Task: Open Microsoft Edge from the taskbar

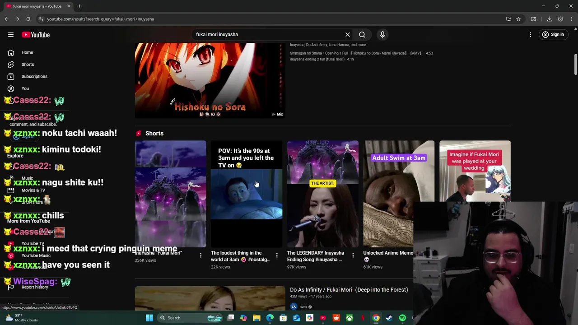Action: (270, 318)
